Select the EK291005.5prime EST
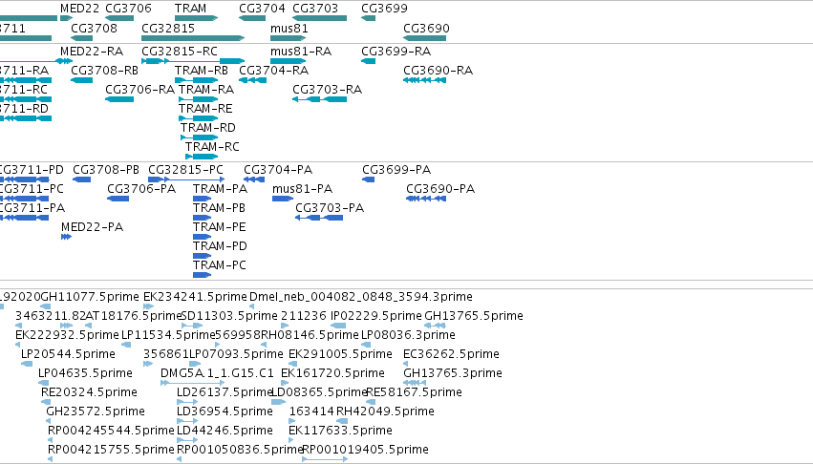Viewport: 813px width, 464px height. click(293, 364)
